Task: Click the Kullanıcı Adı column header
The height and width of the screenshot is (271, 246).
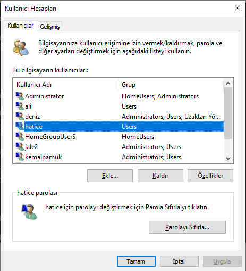Action: pyautogui.click(x=65, y=85)
